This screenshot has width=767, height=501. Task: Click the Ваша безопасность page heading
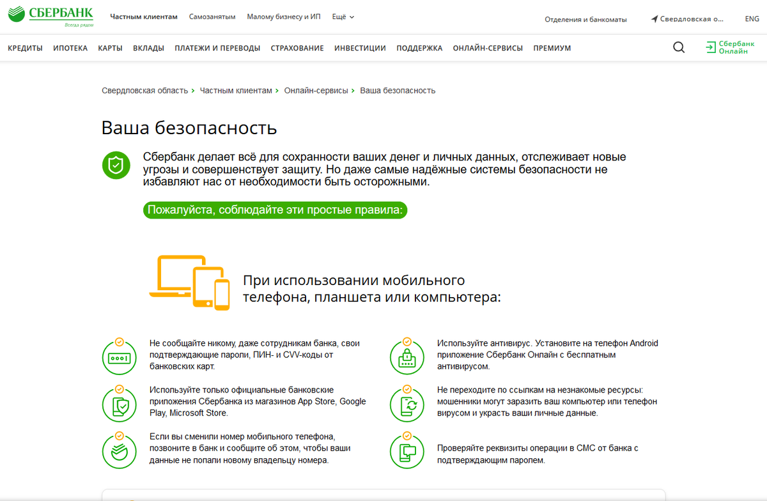tap(189, 128)
